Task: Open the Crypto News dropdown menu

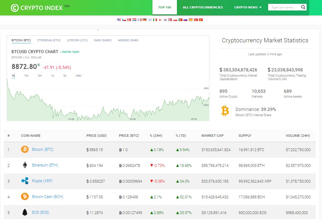Action: [248, 7]
